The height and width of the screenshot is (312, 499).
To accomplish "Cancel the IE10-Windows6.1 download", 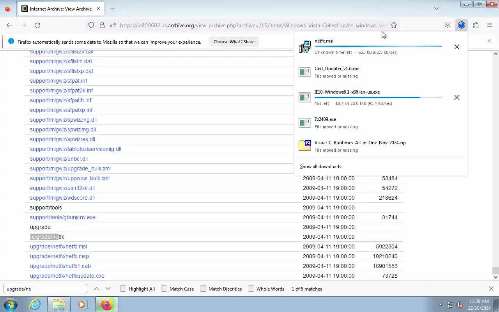I will 457,97.
